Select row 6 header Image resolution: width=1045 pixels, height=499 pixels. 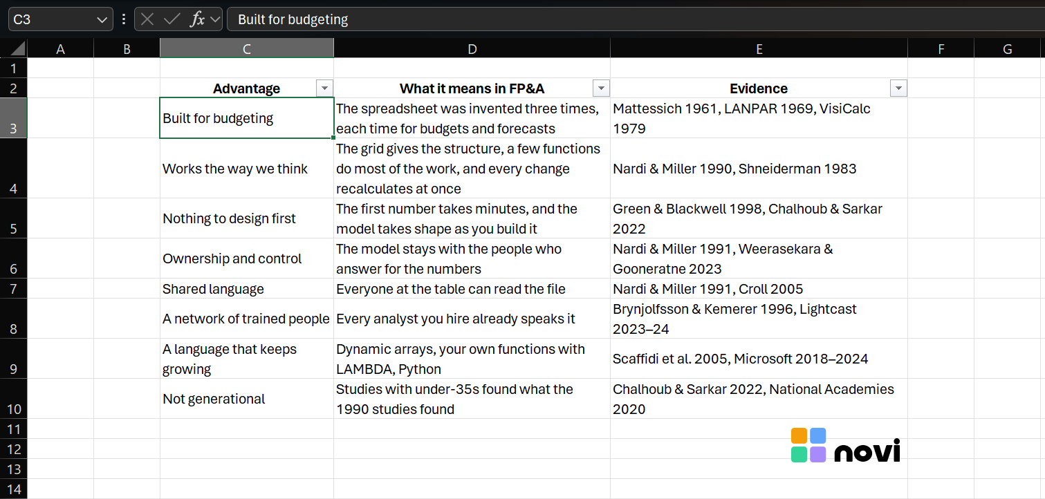[x=14, y=258]
